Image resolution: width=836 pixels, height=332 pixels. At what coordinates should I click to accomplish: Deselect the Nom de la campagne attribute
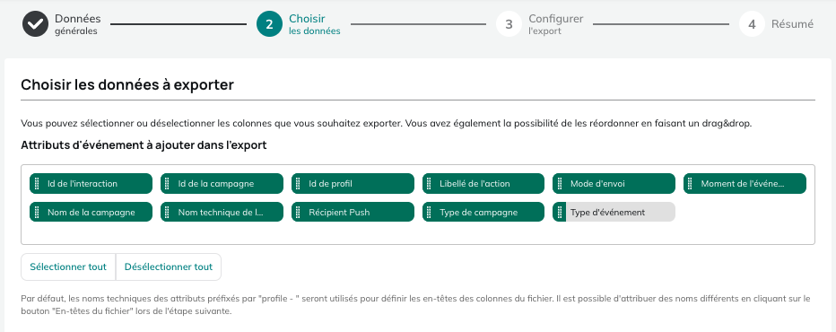(x=91, y=212)
